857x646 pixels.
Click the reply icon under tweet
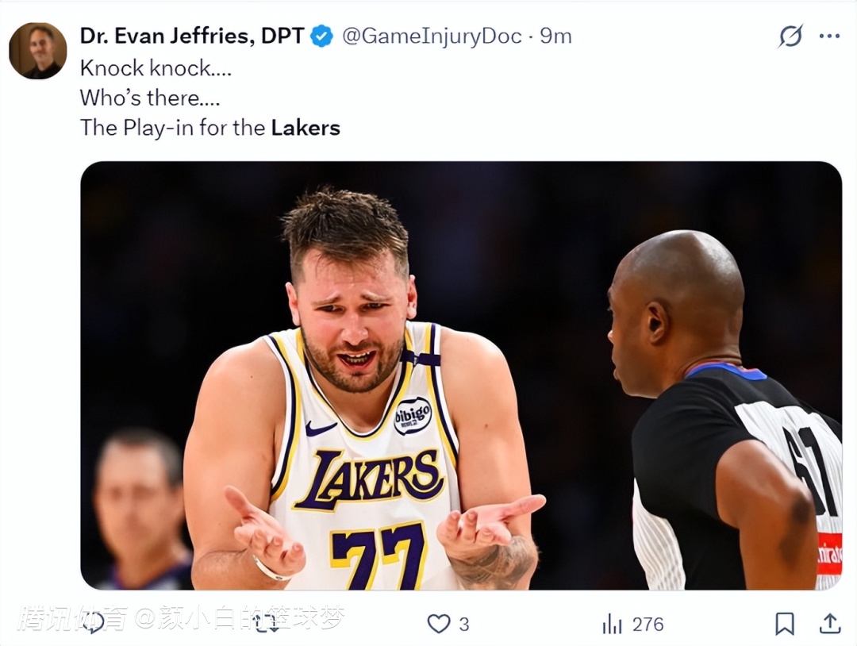94,622
